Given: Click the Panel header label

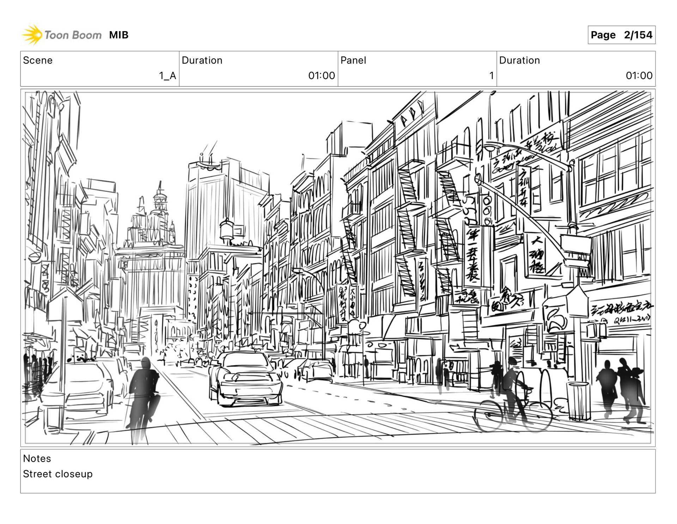Looking at the screenshot, I should pos(353,60).
